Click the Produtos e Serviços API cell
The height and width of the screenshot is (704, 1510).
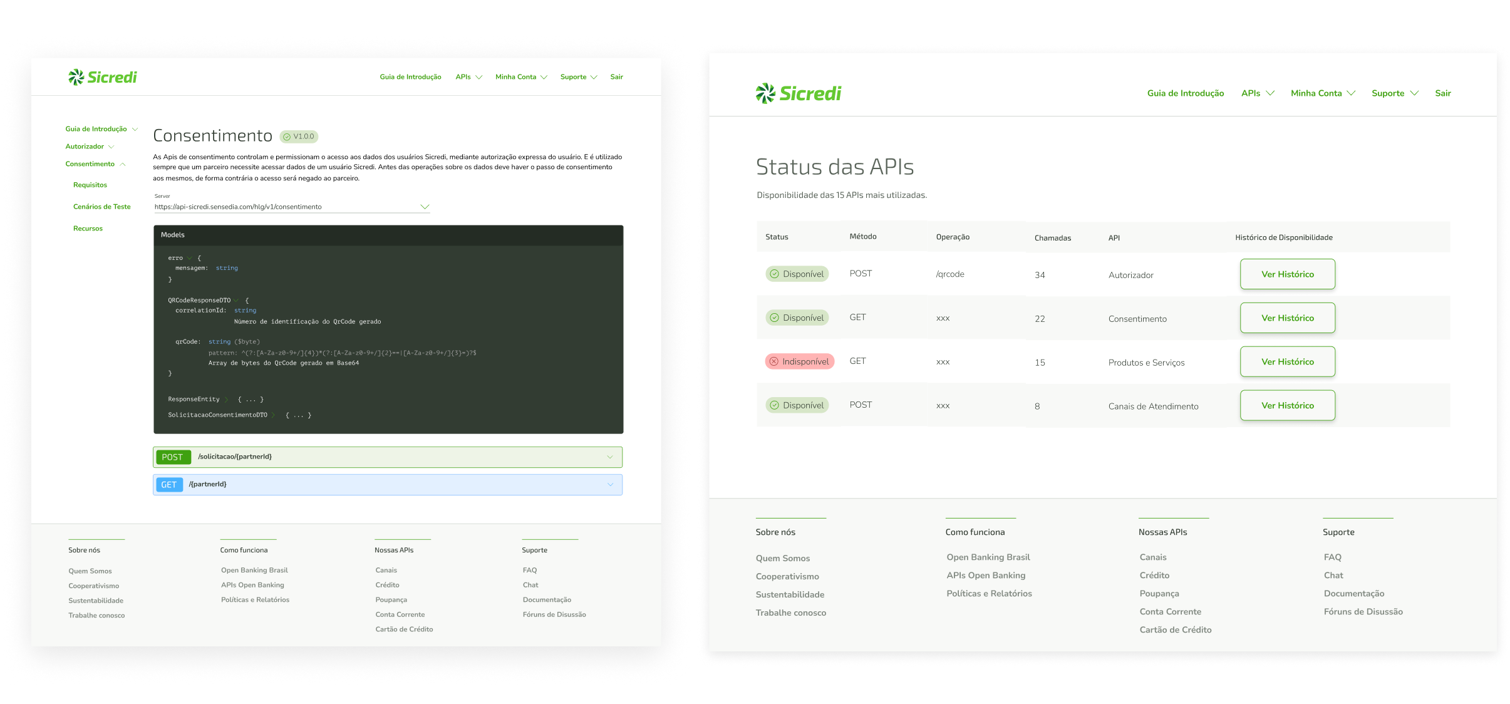click(1147, 363)
